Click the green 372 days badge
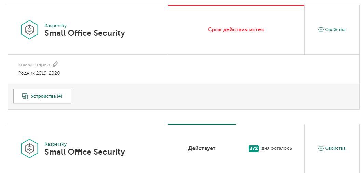This screenshot has width=364, height=173. (254, 148)
